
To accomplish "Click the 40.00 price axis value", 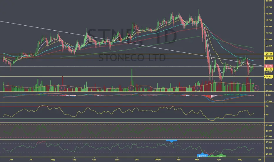I will tap(269, 27).
